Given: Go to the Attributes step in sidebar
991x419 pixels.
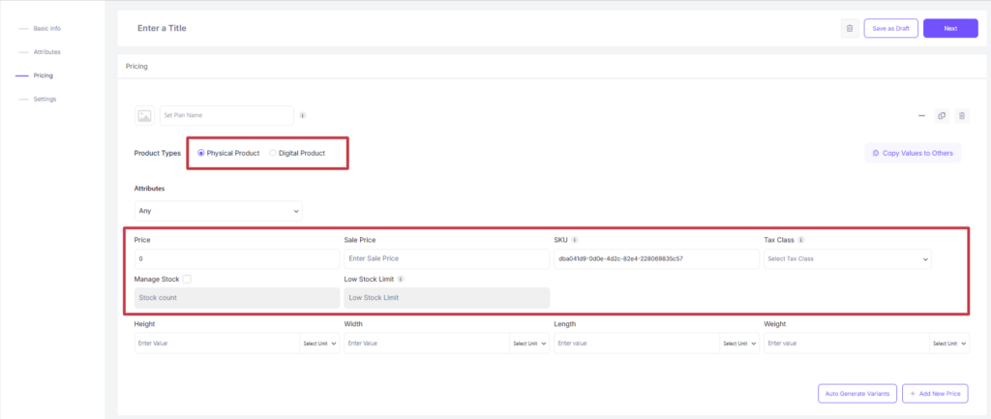Looking at the screenshot, I should click(46, 52).
